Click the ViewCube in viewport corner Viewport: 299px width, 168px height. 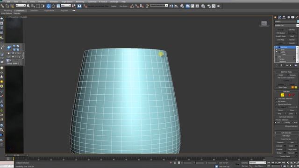264,24
